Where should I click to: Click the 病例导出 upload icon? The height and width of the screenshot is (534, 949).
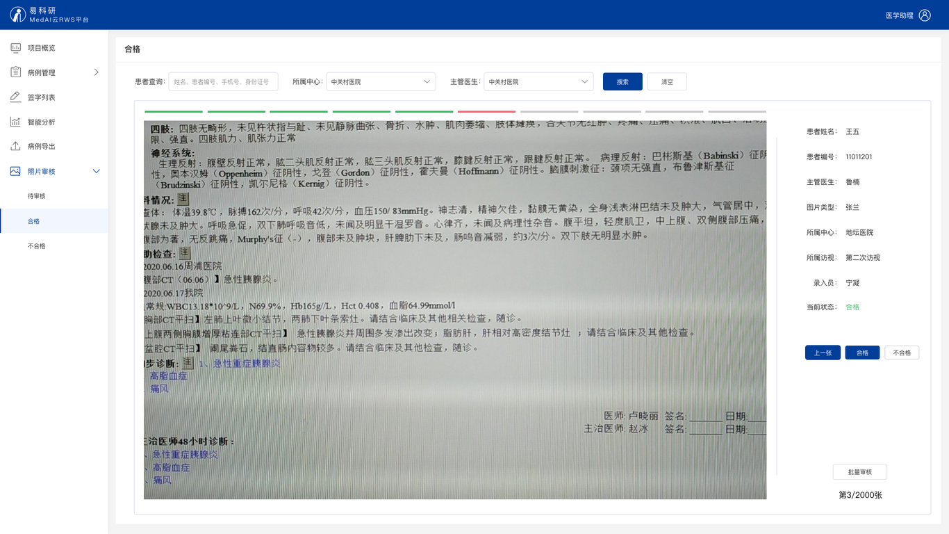click(x=15, y=147)
